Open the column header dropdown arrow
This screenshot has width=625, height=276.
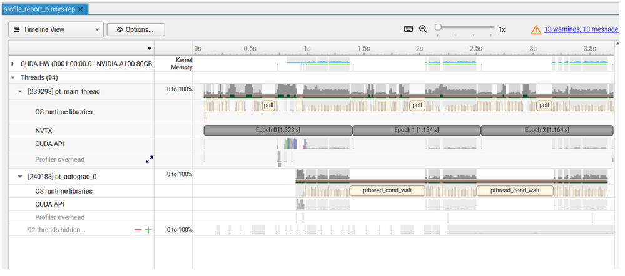click(x=149, y=49)
